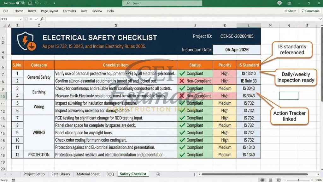The width and height of the screenshot is (323, 182).
Task: Open Ribbon Display Options icon
Action: point(289,3)
